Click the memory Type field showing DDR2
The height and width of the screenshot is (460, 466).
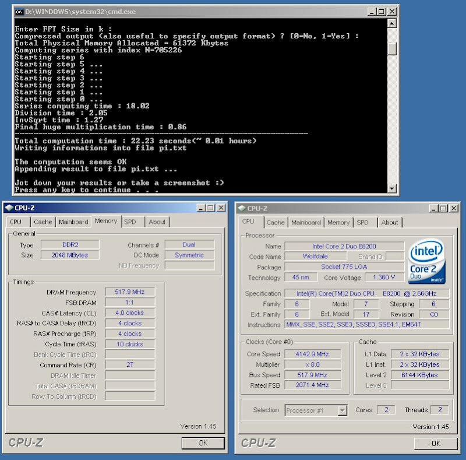(x=70, y=245)
